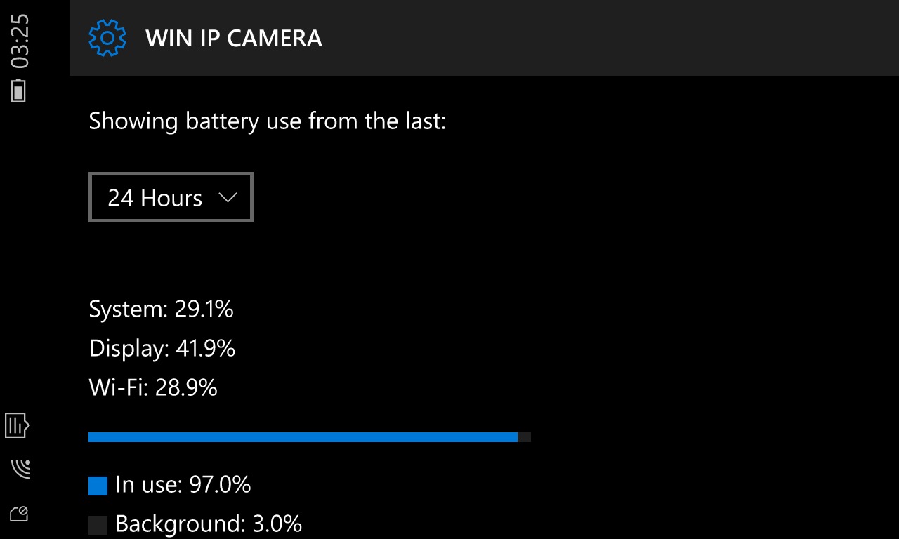This screenshot has width=899, height=539.
Task: Click the WIN IP CAMERA page title
Action: [x=234, y=38]
